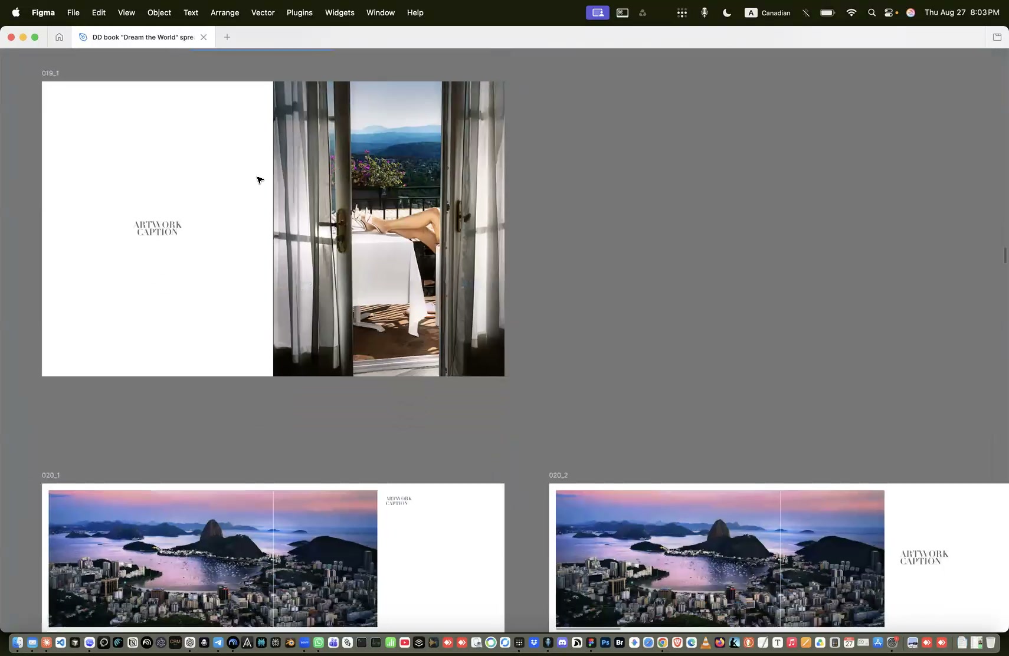Open Spotlight search in menu bar
1009x656 pixels.
point(872,12)
